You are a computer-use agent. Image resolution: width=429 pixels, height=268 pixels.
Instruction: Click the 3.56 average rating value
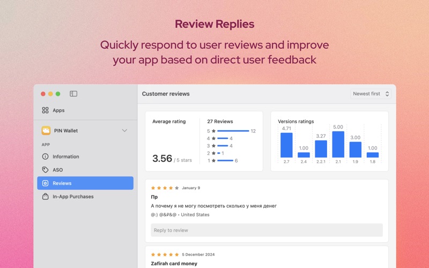click(x=162, y=159)
